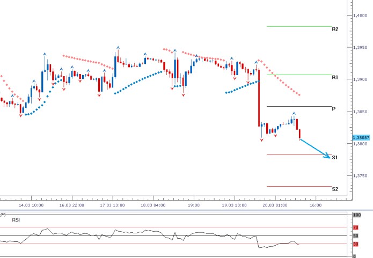Click the 1,3900 price axis value
This screenshot has width=373, height=258.
(360, 79)
